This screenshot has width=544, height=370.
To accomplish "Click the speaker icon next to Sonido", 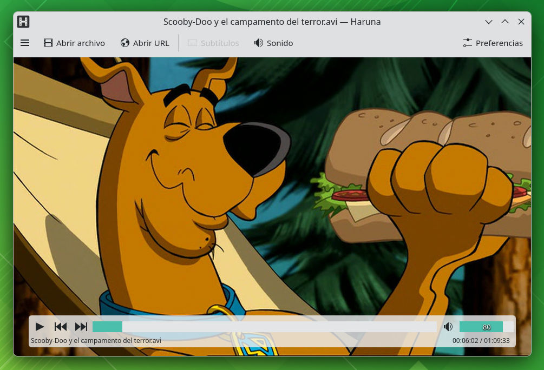I will (x=258, y=42).
